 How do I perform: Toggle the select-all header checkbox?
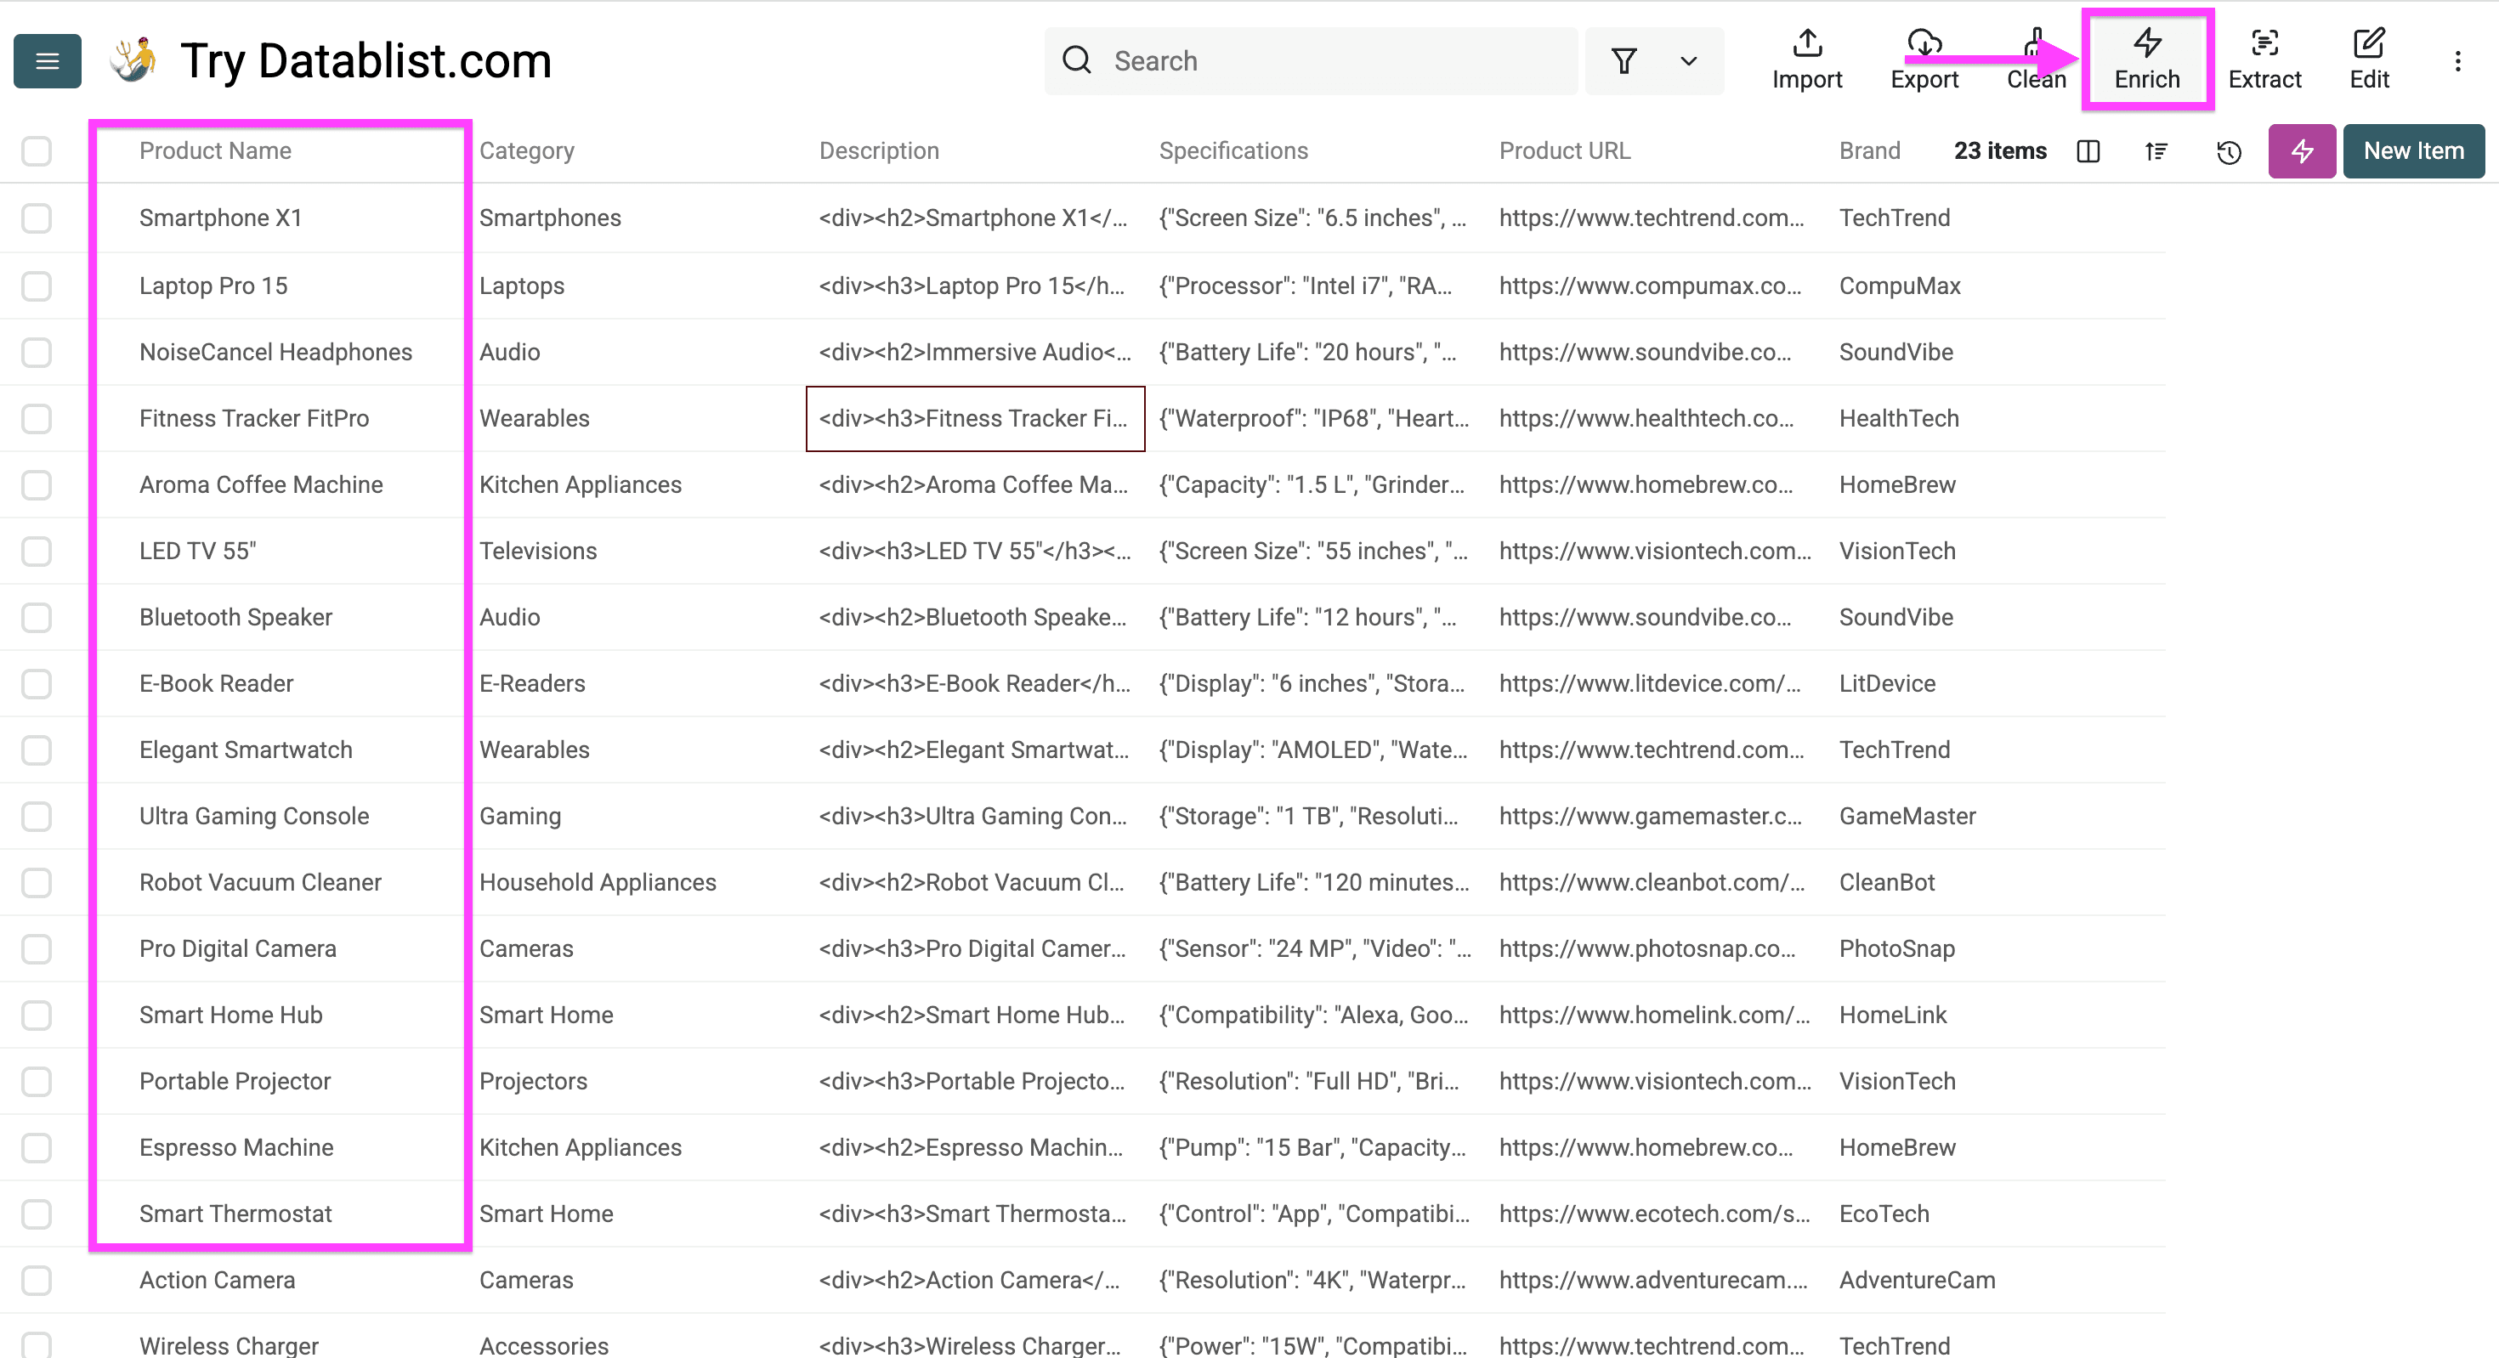(37, 151)
